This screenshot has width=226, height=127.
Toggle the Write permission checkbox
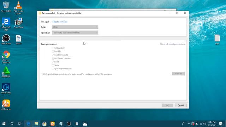pyautogui.click(x=53, y=65)
